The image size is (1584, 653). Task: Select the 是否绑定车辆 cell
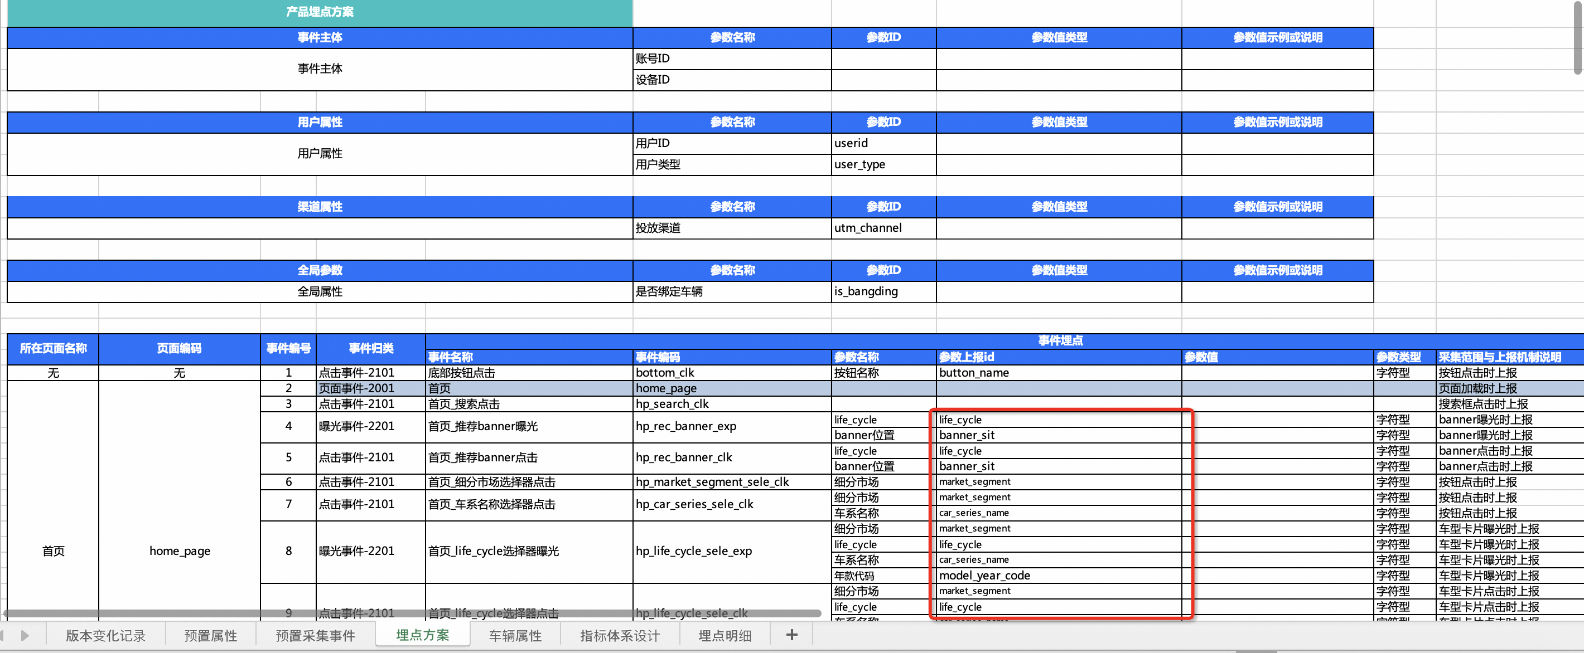click(x=732, y=292)
